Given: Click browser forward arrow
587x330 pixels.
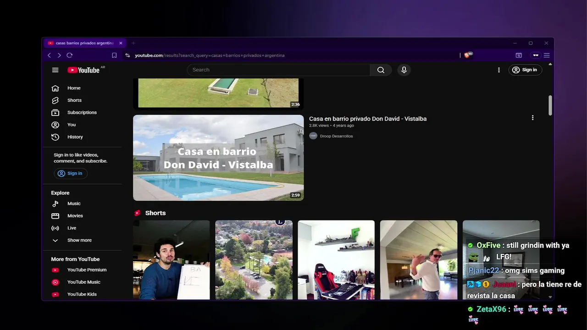Looking at the screenshot, I should (59, 55).
